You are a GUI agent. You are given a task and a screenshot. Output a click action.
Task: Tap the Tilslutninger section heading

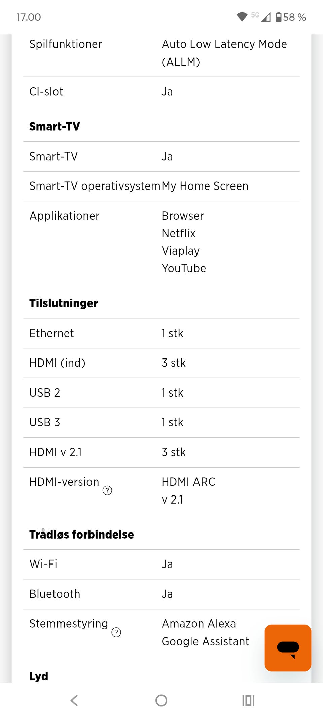coord(64,303)
